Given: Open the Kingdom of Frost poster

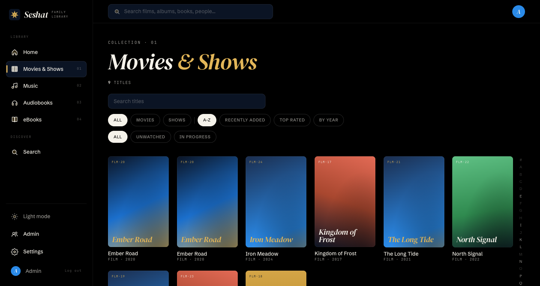Looking at the screenshot, I should pyautogui.click(x=345, y=202).
